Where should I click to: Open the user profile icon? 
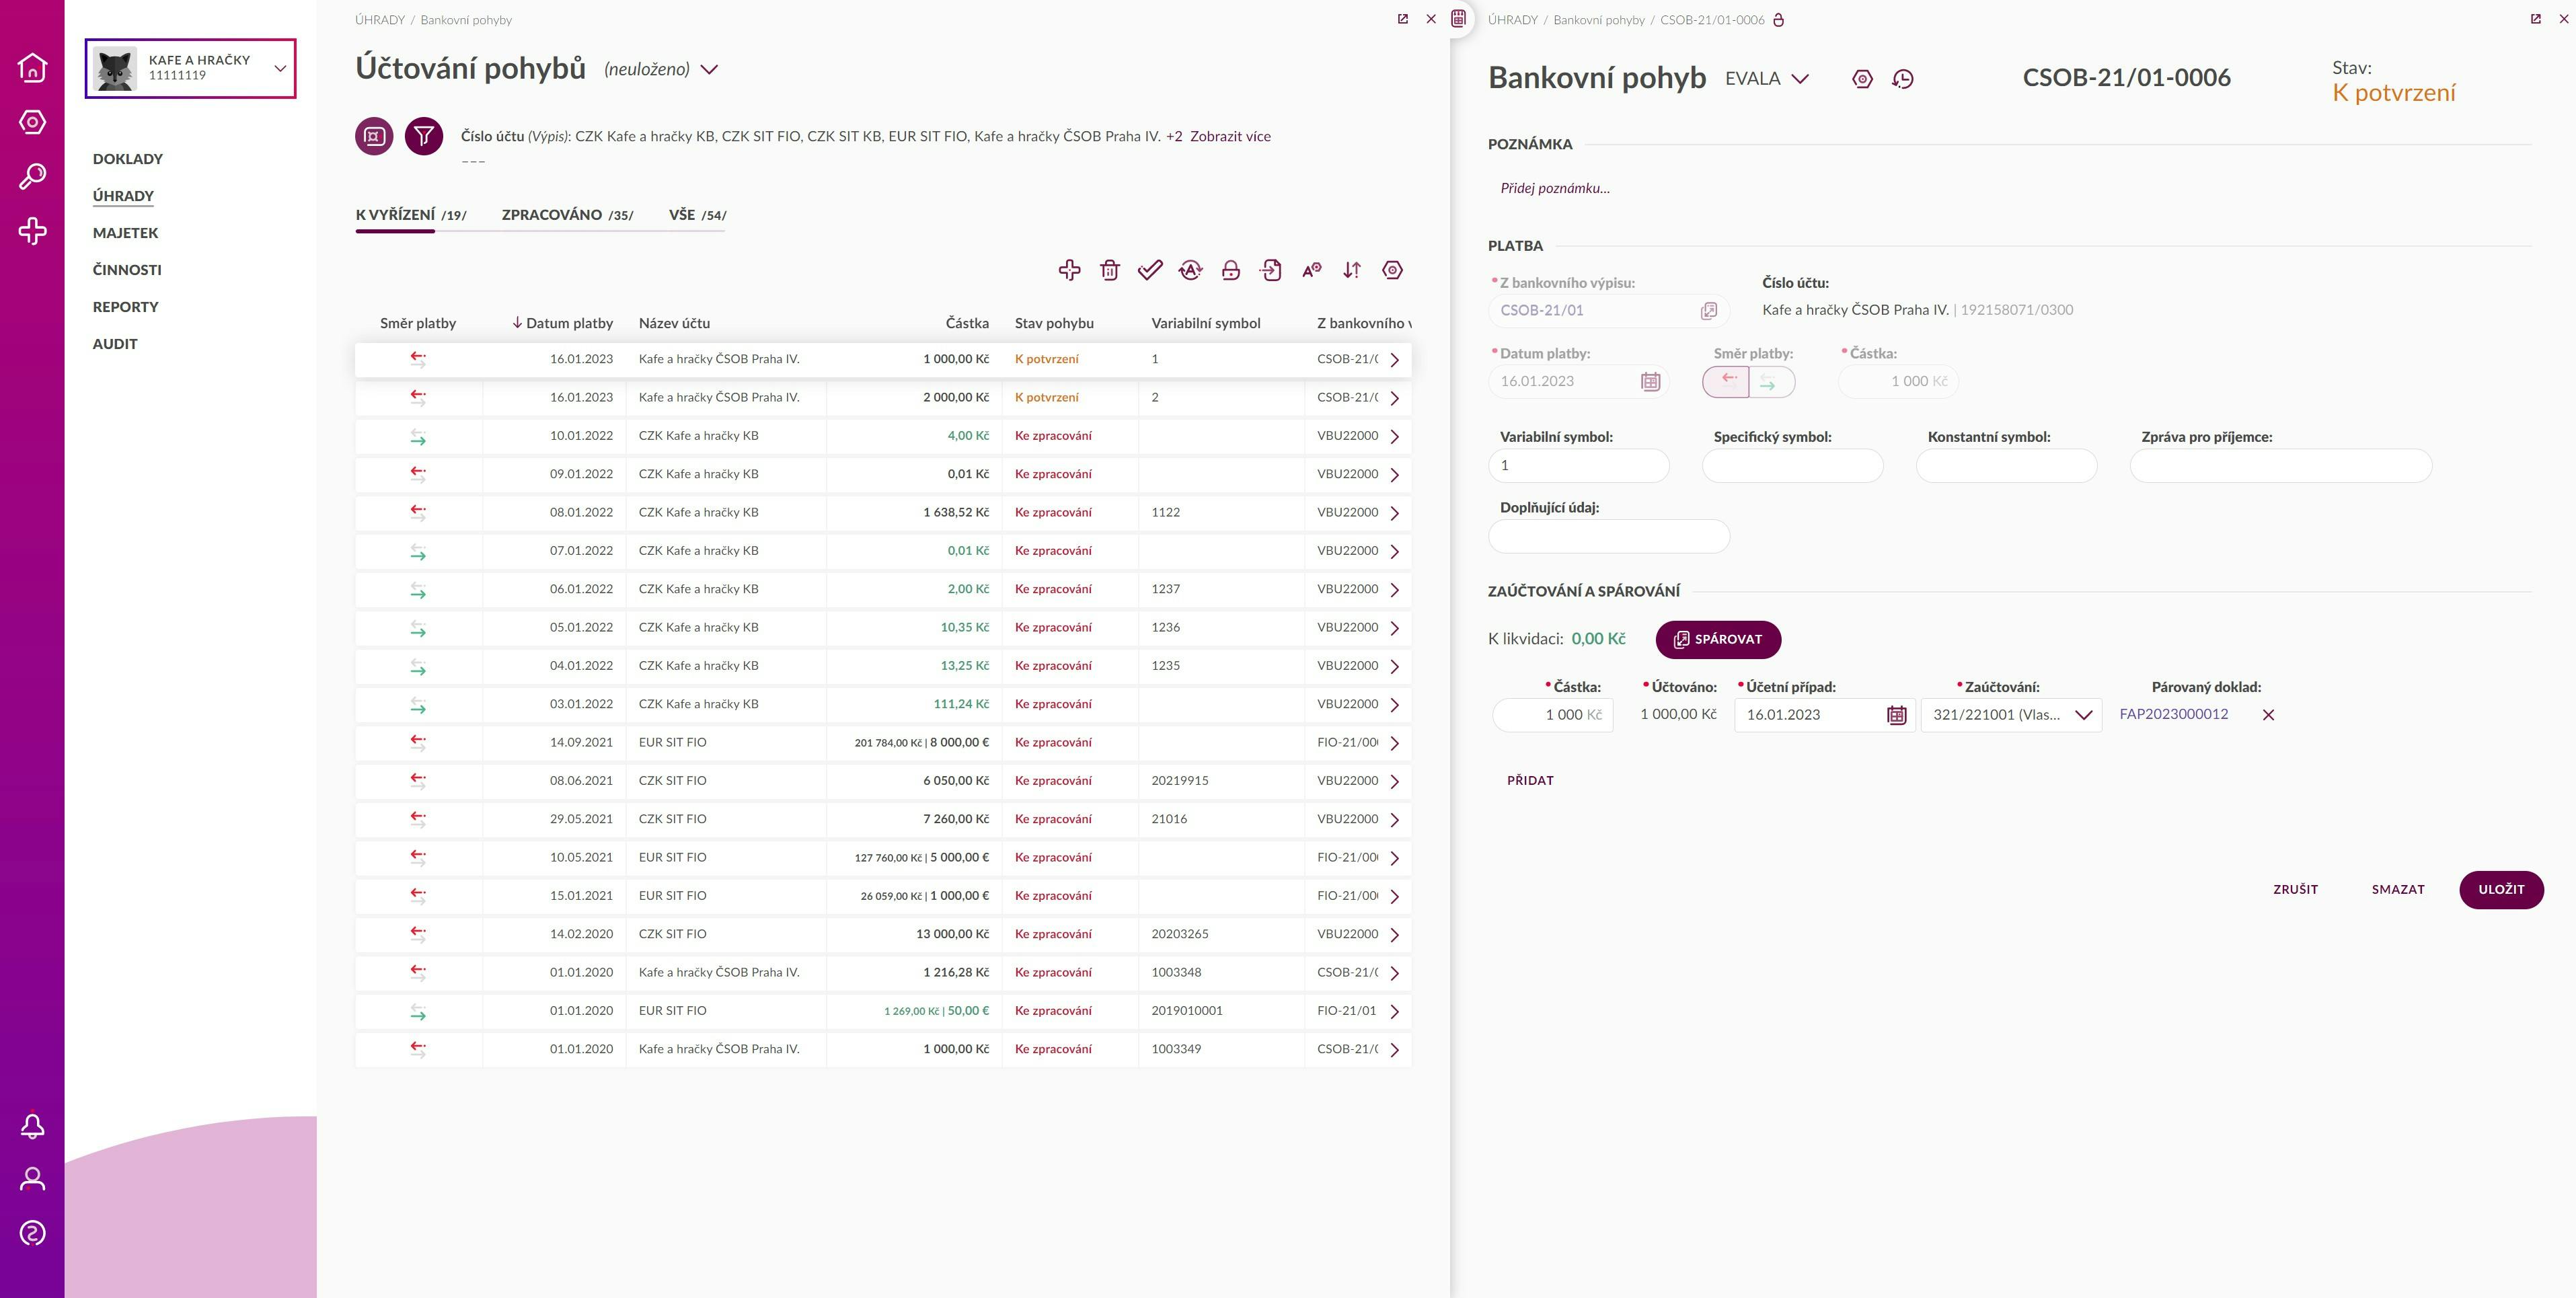(32, 1179)
